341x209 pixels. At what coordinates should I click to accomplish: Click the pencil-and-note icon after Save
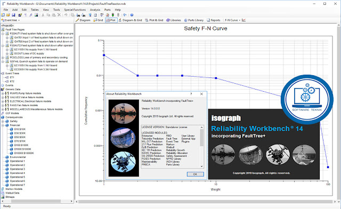20,15
